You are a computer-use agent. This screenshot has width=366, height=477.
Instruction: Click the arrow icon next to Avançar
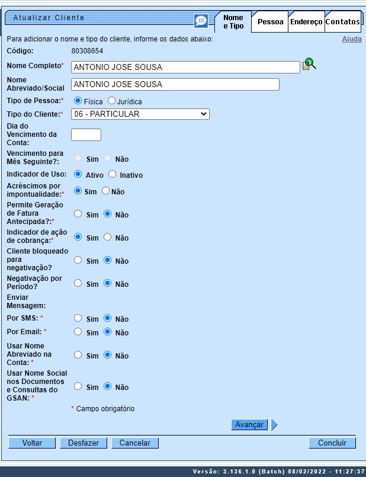pos(274,424)
